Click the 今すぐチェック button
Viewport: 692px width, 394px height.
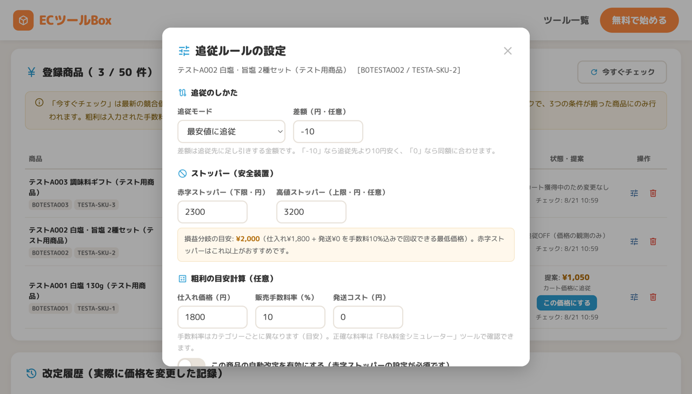tap(622, 72)
